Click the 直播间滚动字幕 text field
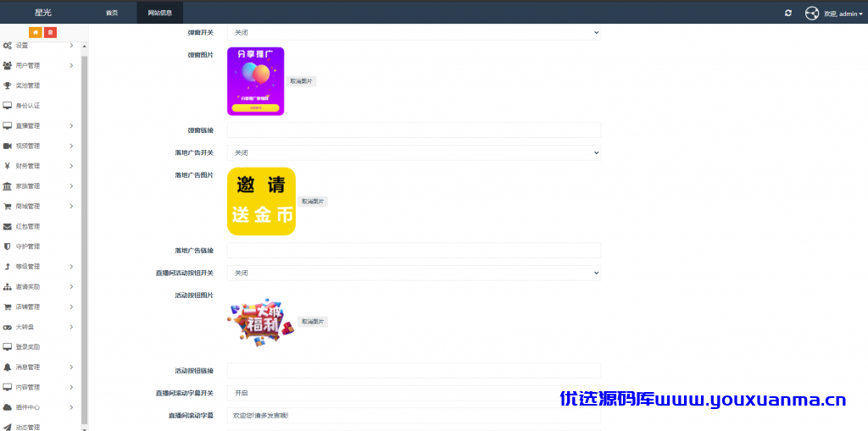868x431 pixels. pos(414,415)
